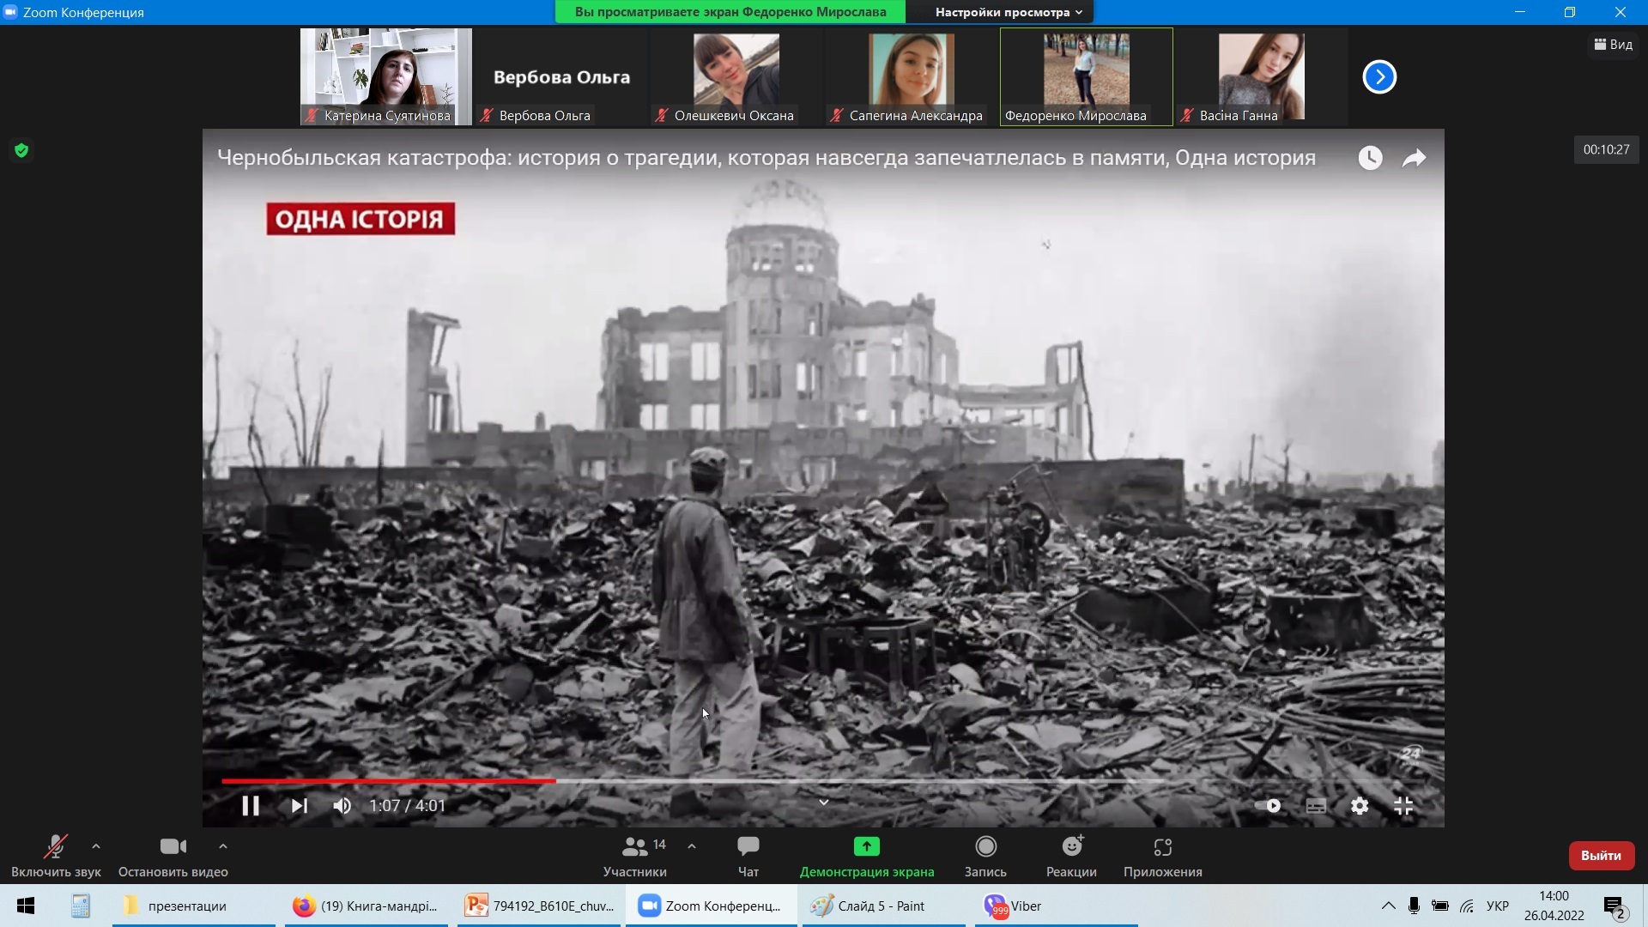Select Сапегина Александра participant tile
Screen dimensions: 1648x927
pos(912,76)
